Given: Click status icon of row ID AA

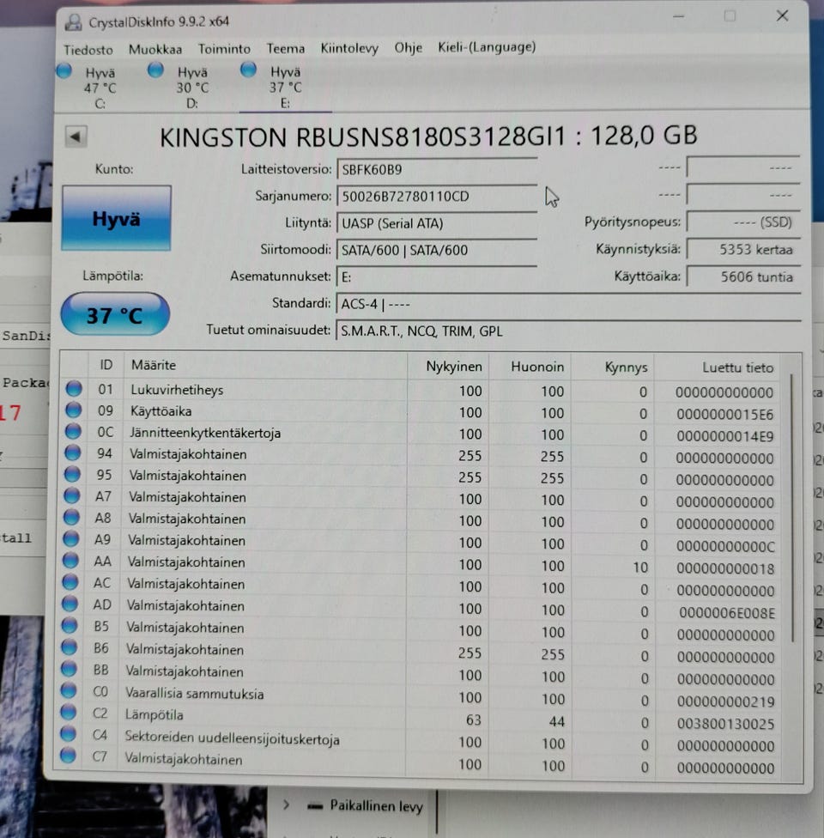Looking at the screenshot, I should (70, 561).
